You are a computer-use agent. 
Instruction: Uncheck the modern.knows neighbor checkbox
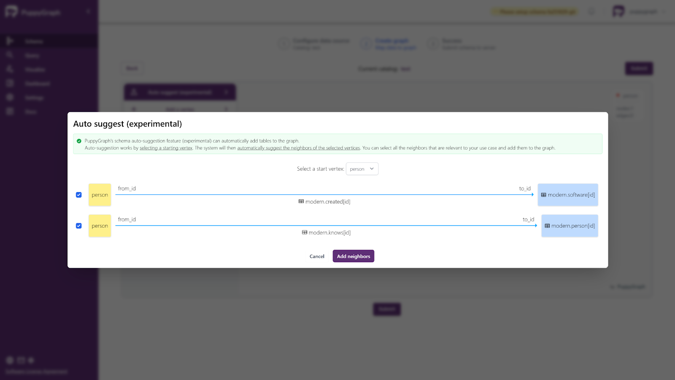[79, 226]
